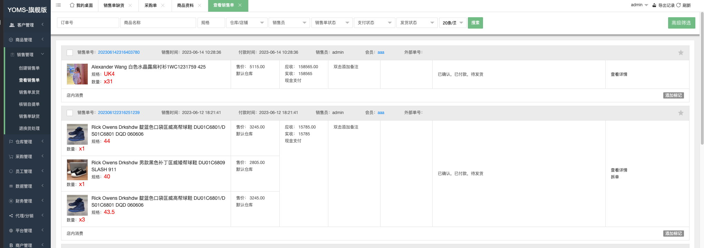This screenshot has height=248, width=704.
Task: Close the 商品资料 tab
Action: 200,6
